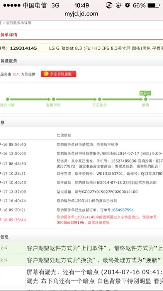163x291 pixels.
Task: Tap the circular sync icon beside 10:49
Action: (x=109, y=5)
